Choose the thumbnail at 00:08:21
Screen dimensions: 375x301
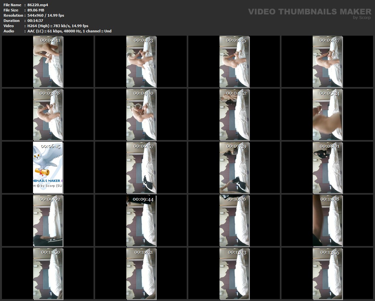pyautogui.click(x=327, y=168)
